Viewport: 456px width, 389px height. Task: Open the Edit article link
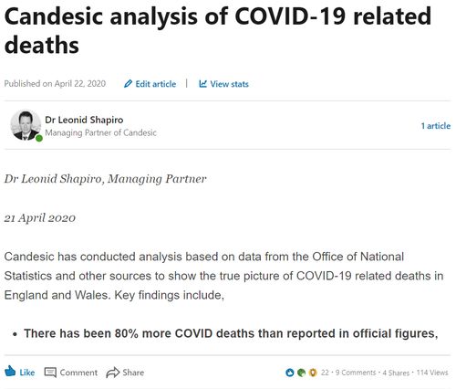(x=156, y=84)
